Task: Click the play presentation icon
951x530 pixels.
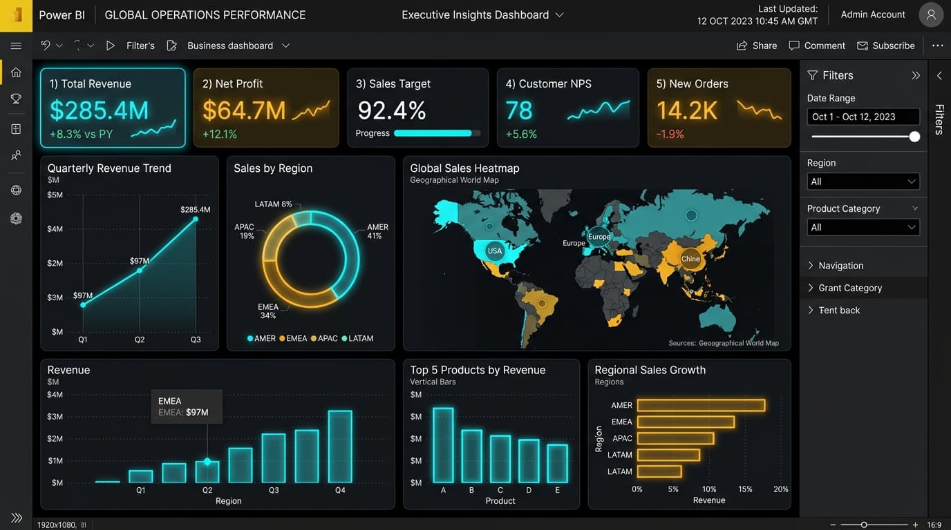Action: tap(111, 46)
